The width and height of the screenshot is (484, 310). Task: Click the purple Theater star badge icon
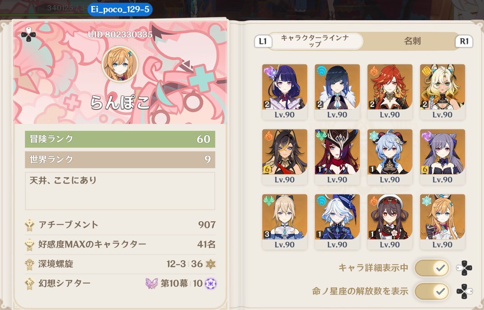pyautogui.click(x=210, y=283)
